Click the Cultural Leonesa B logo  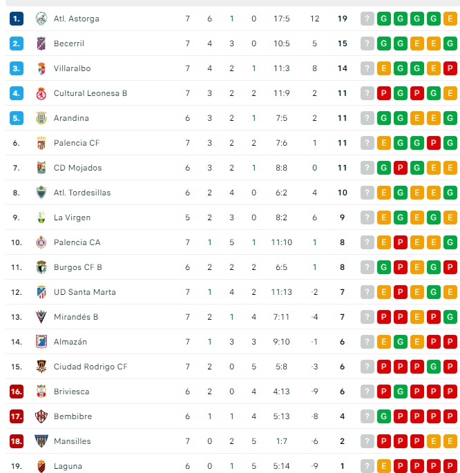[x=41, y=93]
